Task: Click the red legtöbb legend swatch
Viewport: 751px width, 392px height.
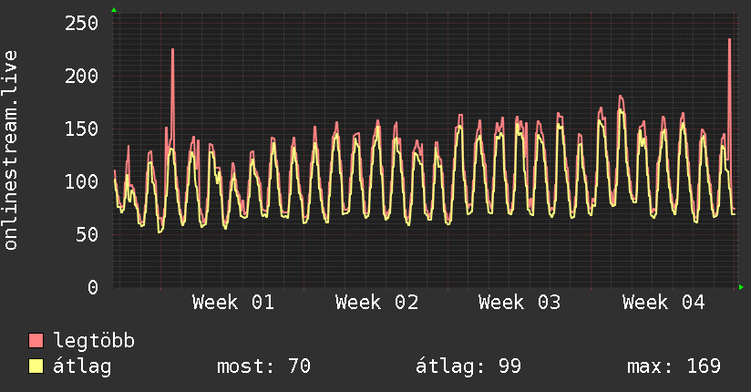Action: pos(36,341)
